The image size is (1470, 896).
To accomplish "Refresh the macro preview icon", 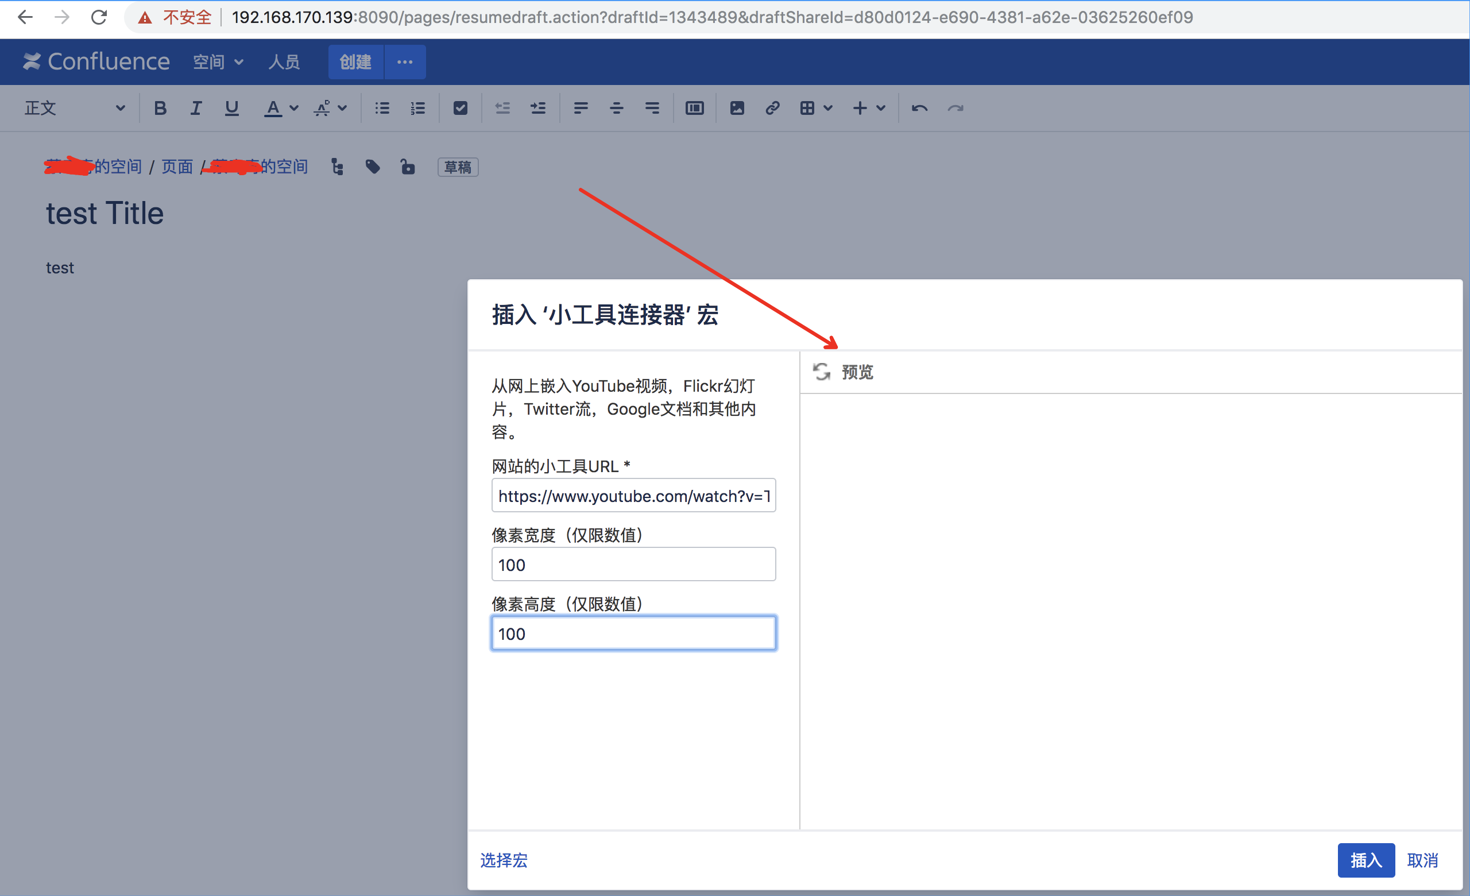I will [x=822, y=372].
